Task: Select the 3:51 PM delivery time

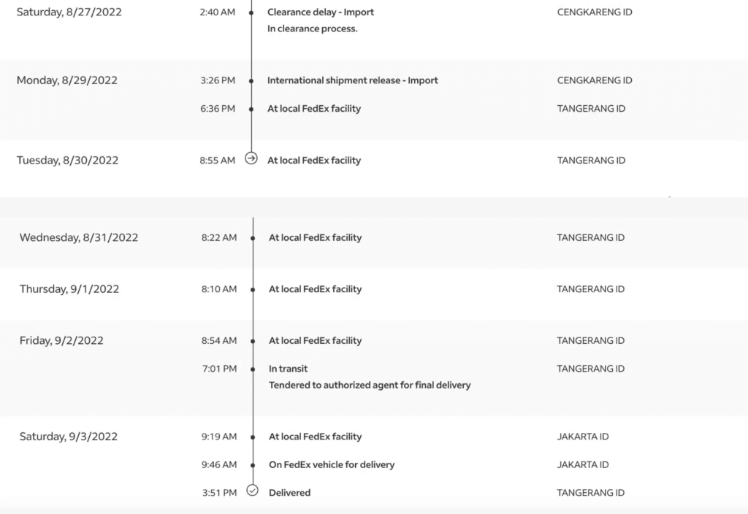Action: point(219,493)
